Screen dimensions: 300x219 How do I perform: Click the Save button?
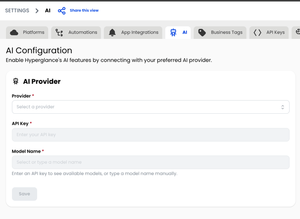tap(25, 194)
